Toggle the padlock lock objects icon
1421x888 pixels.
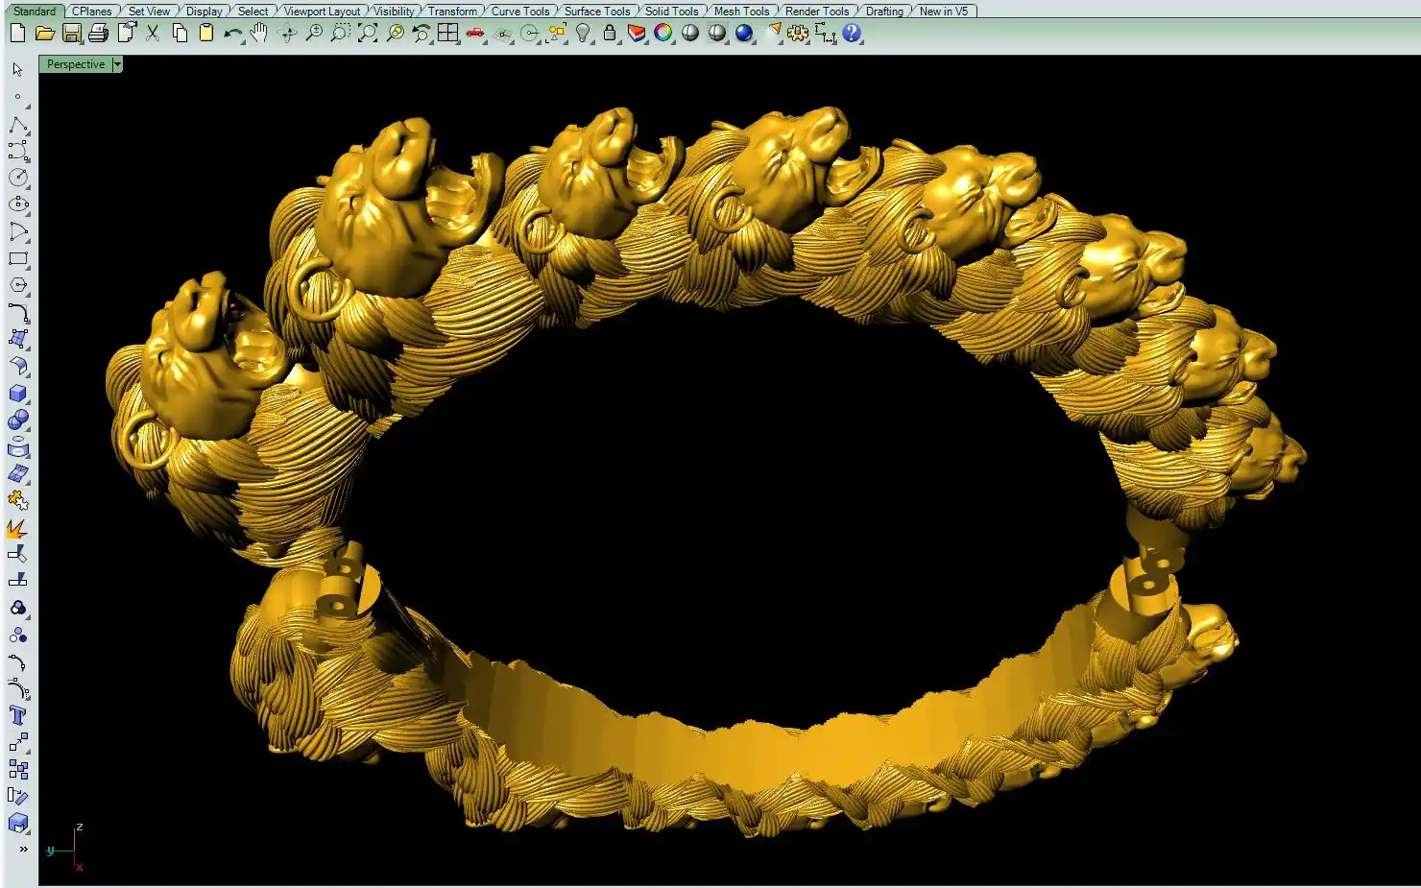click(x=610, y=34)
